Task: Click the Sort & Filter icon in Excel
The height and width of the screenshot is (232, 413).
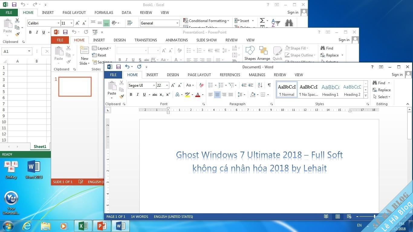Action: pos(276,23)
